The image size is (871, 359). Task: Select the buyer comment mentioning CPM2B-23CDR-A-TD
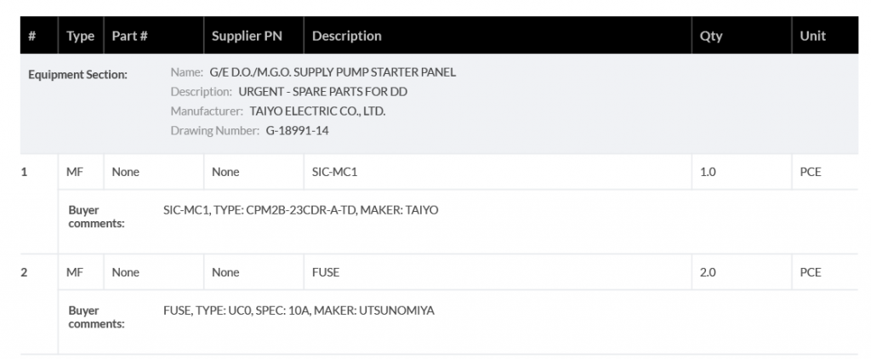point(300,209)
